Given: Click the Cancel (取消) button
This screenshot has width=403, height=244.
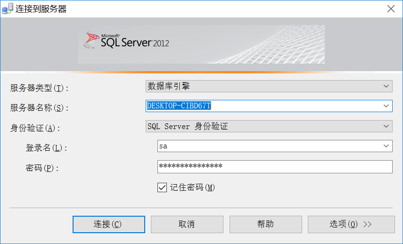Looking at the screenshot, I should 187,224.
